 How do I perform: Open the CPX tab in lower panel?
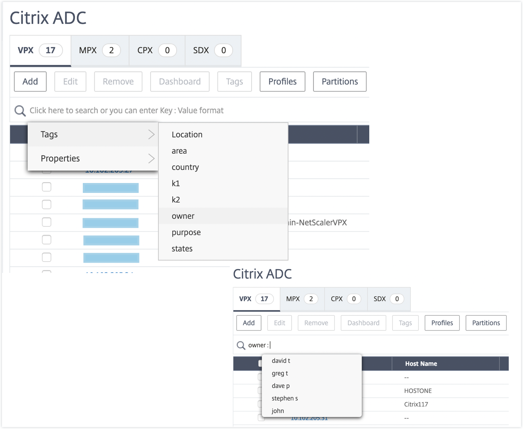(x=346, y=299)
